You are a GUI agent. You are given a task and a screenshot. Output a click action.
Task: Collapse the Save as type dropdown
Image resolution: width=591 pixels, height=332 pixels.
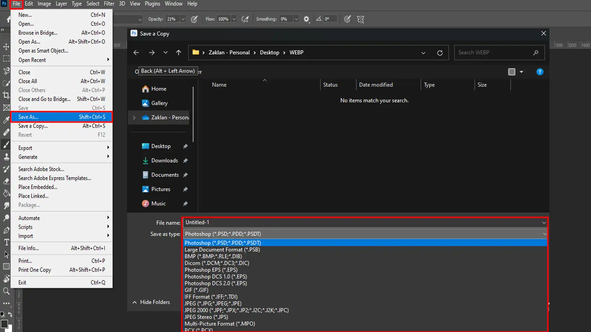click(545, 234)
